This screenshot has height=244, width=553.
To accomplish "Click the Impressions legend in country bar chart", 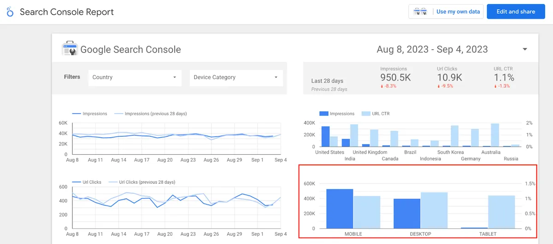I will tap(337, 114).
